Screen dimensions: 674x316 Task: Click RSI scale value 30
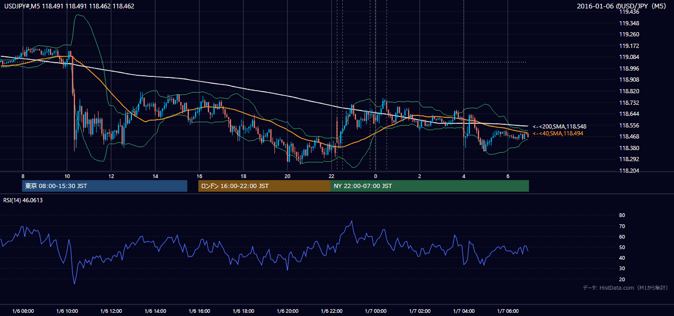[622, 269]
